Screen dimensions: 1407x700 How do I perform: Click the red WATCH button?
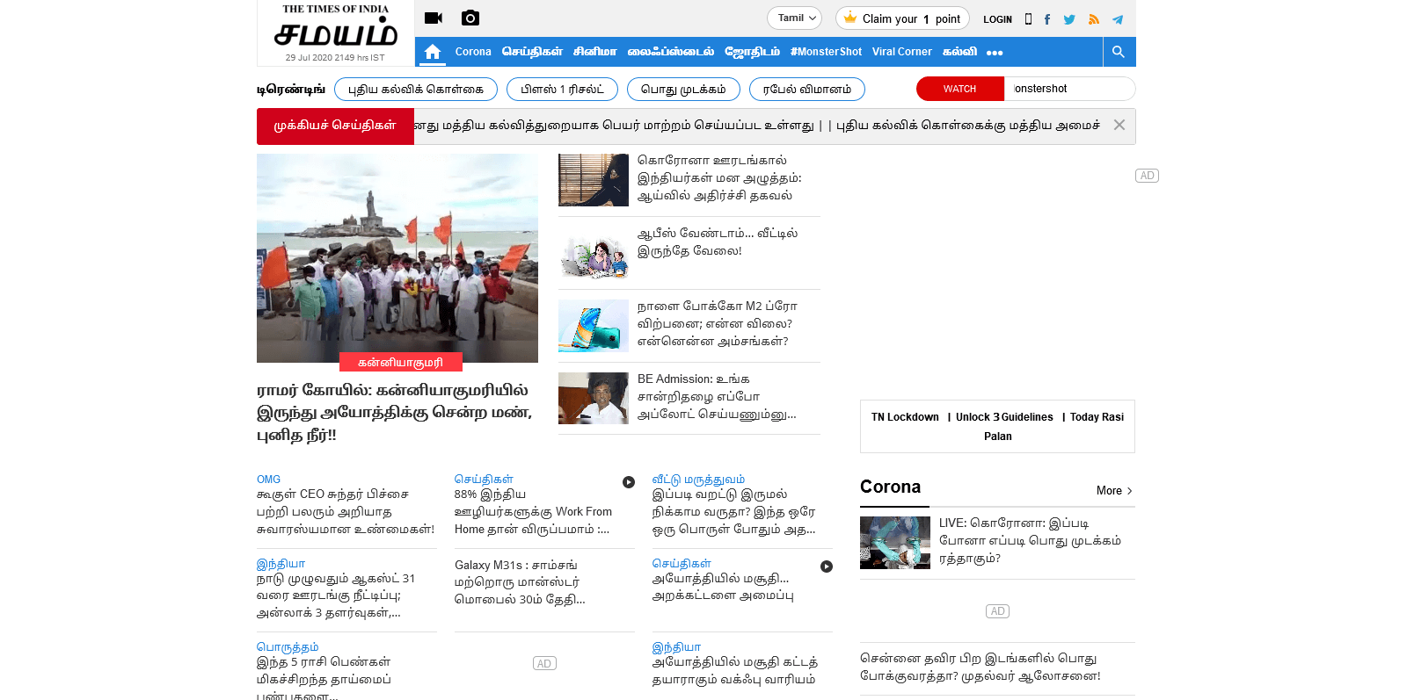tap(960, 89)
